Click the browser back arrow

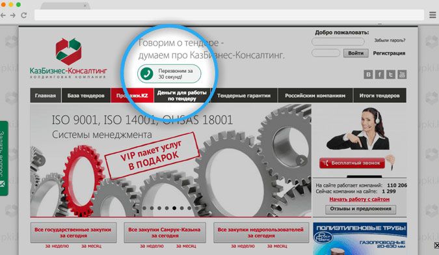click(x=3, y=15)
